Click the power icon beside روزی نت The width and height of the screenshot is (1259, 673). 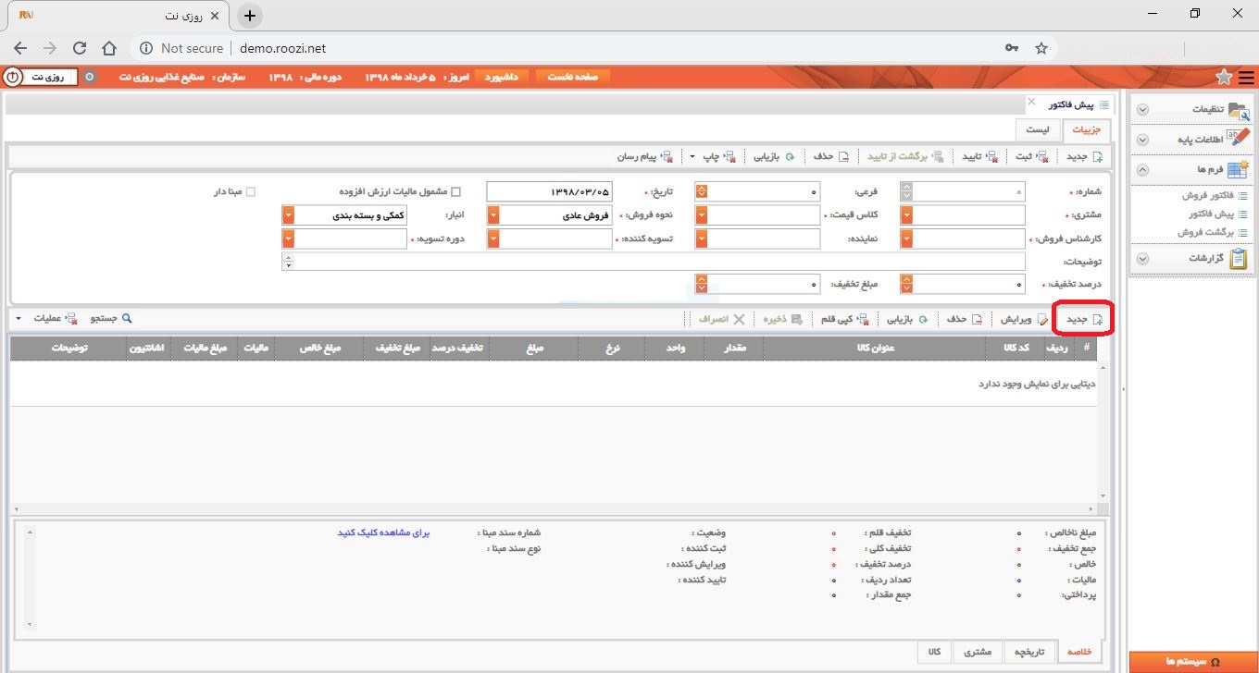point(12,77)
